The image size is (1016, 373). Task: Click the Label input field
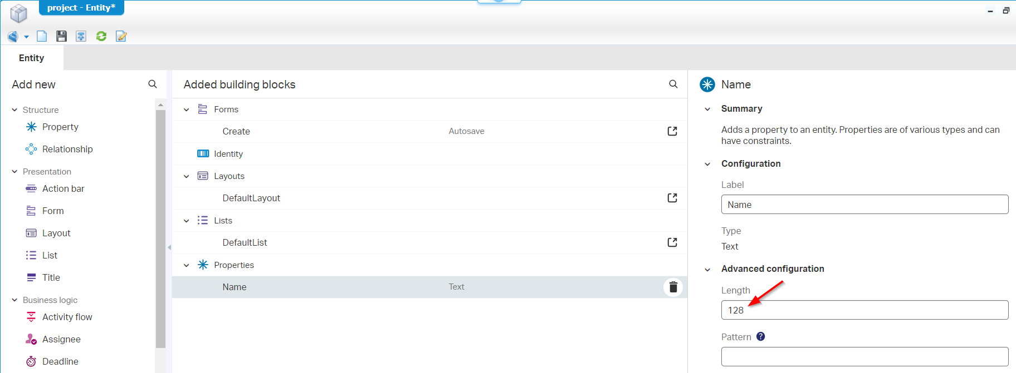tap(864, 205)
